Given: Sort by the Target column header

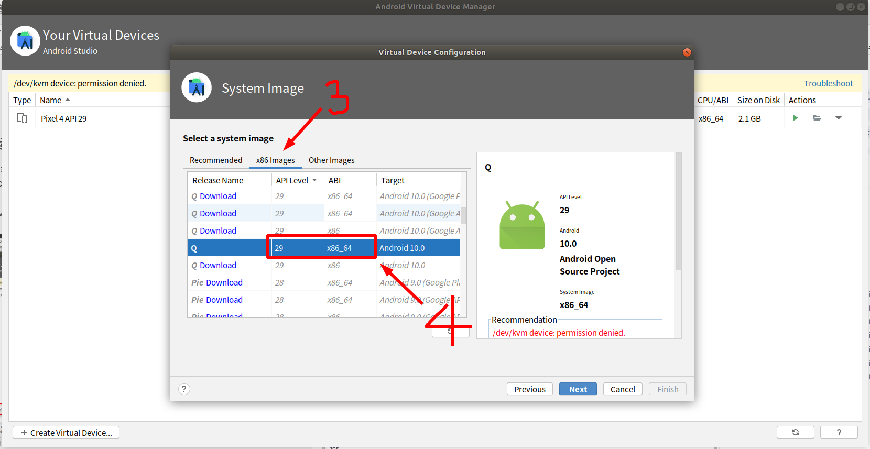Looking at the screenshot, I should (418, 180).
